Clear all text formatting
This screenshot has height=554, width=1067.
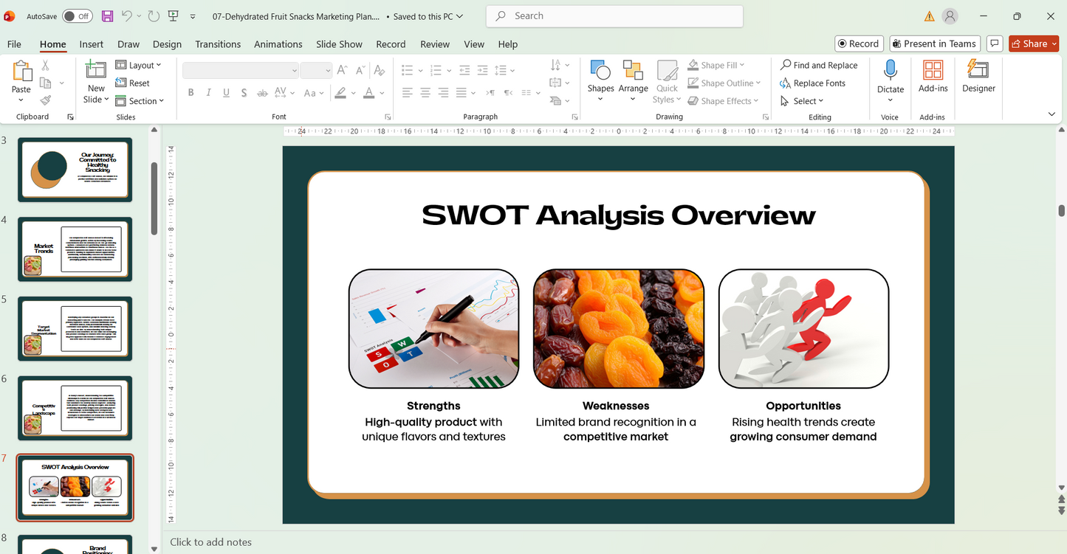[x=380, y=71]
